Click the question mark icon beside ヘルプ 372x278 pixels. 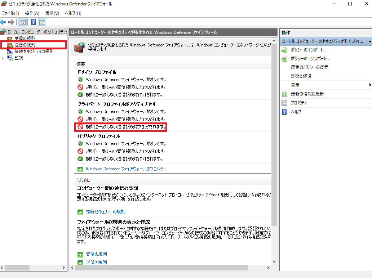284,112
